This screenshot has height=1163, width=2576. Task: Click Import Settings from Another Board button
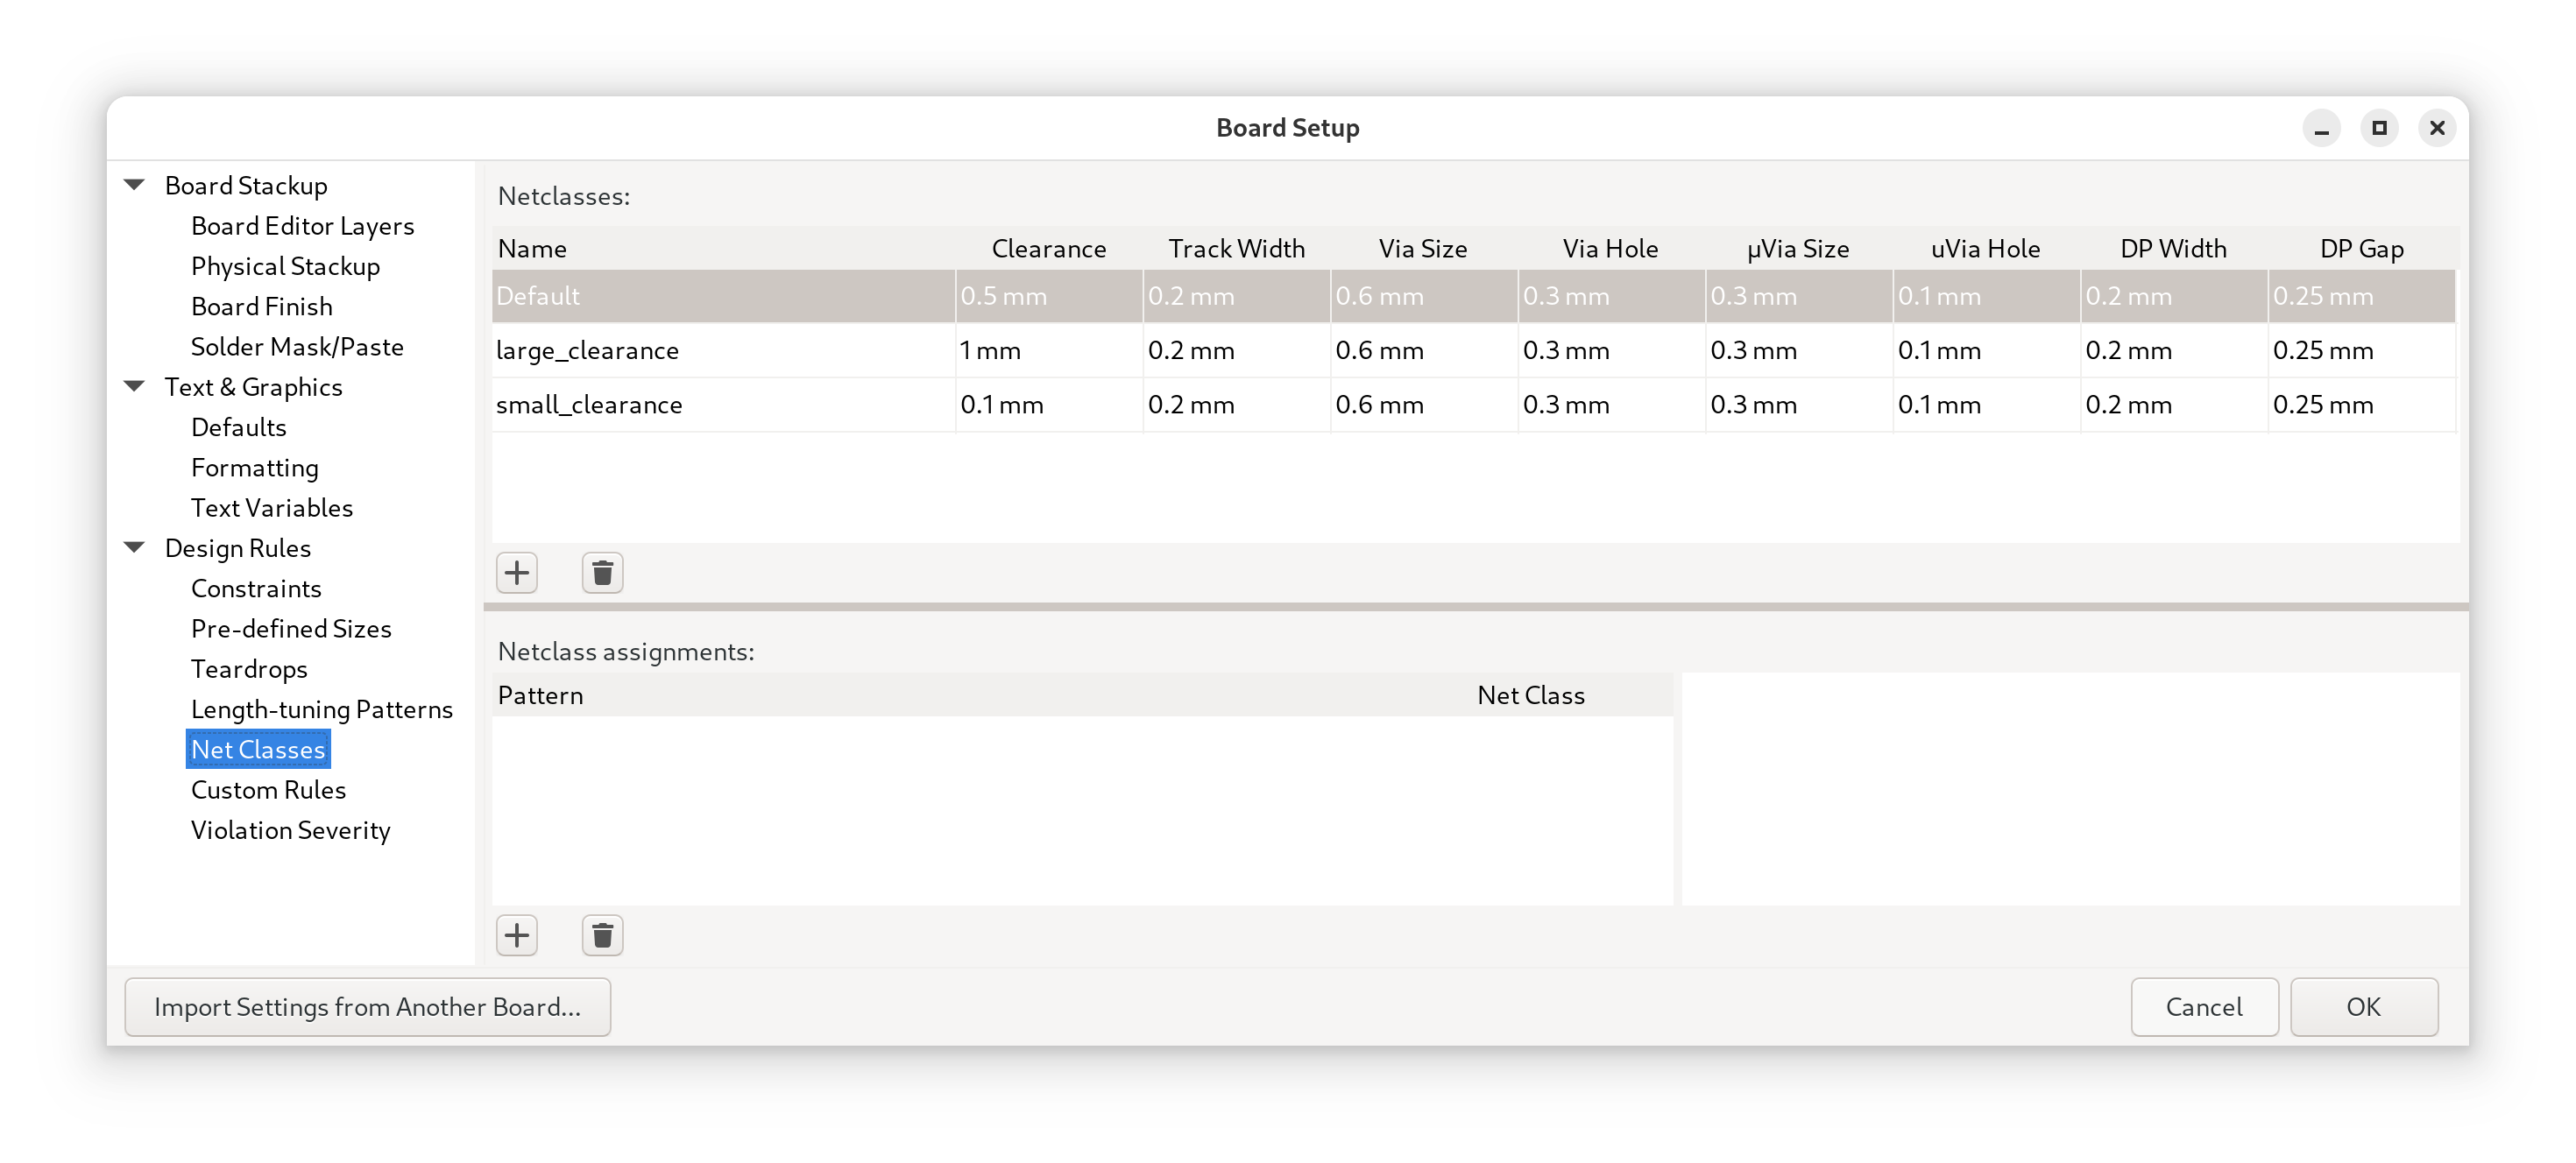point(367,1006)
